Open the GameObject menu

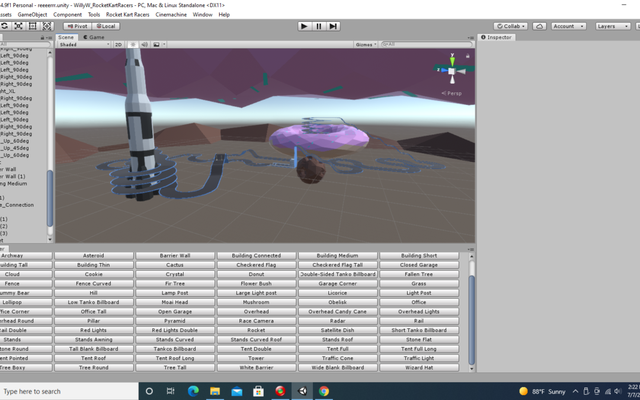(x=32, y=15)
